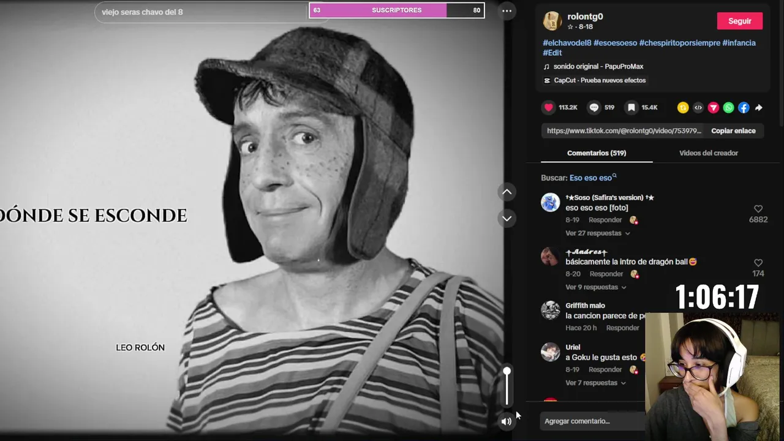Like Soso's 'eso eso eso' comment

758,209
